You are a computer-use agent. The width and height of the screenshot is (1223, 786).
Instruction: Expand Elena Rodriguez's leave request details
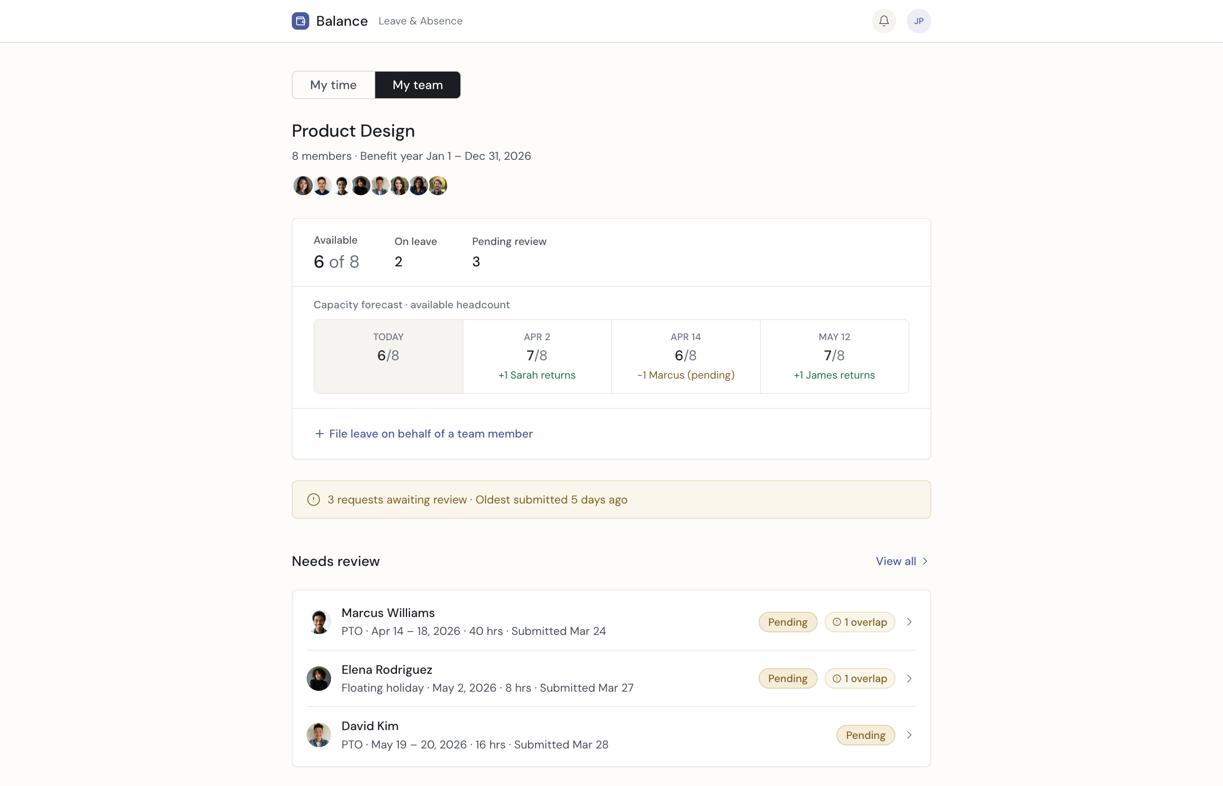(909, 678)
